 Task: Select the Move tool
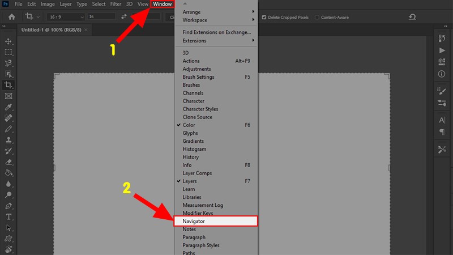coord(8,41)
